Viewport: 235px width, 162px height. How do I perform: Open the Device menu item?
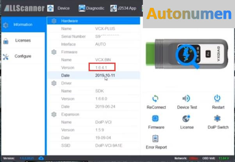(x=64, y=8)
